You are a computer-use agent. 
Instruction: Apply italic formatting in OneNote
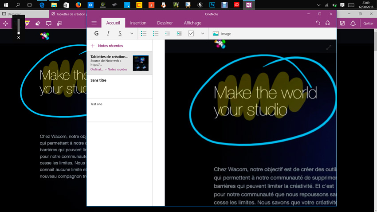108,33
